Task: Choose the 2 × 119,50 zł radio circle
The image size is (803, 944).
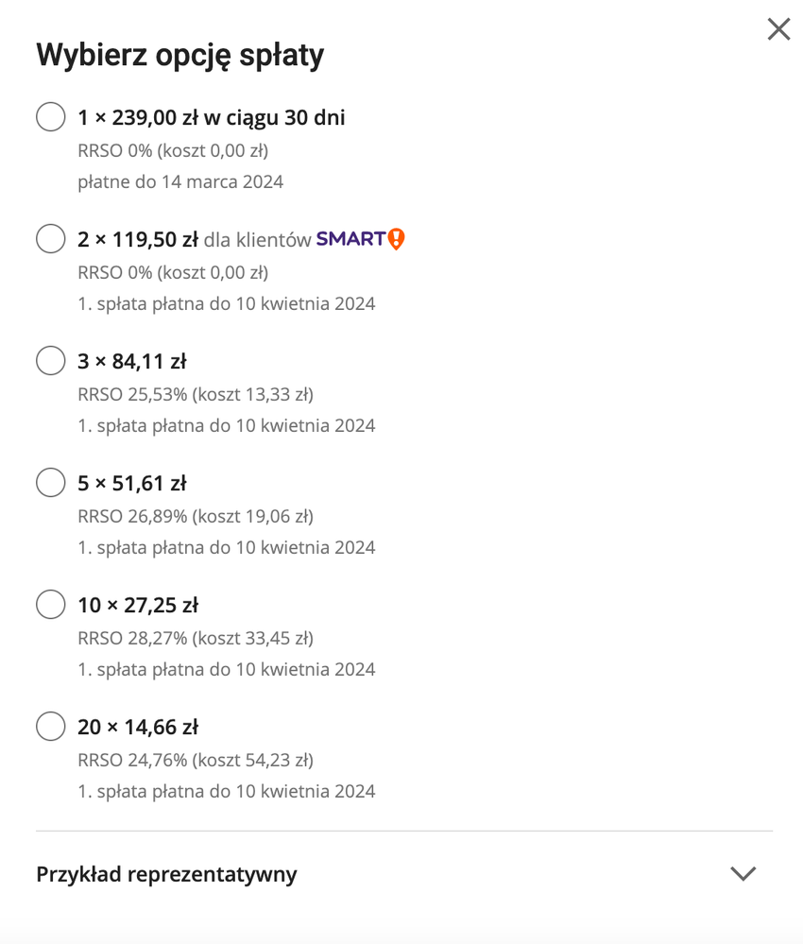Action: [50, 239]
